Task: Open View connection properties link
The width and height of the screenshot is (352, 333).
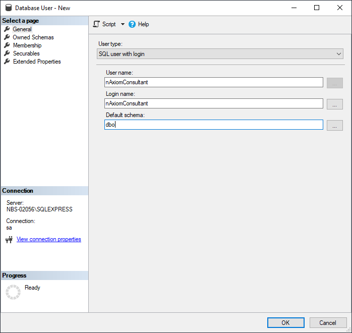Action: tap(49, 239)
